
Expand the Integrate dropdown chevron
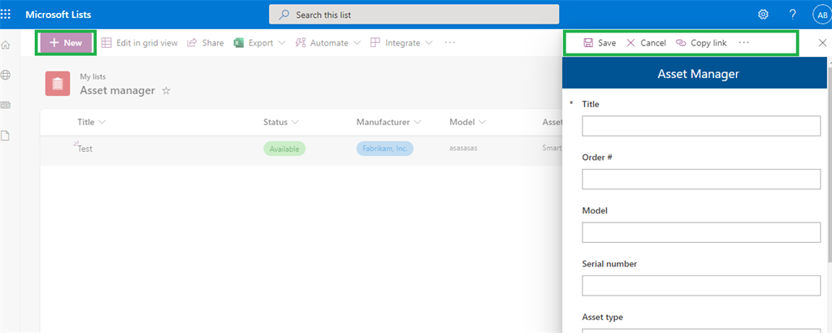pos(429,43)
